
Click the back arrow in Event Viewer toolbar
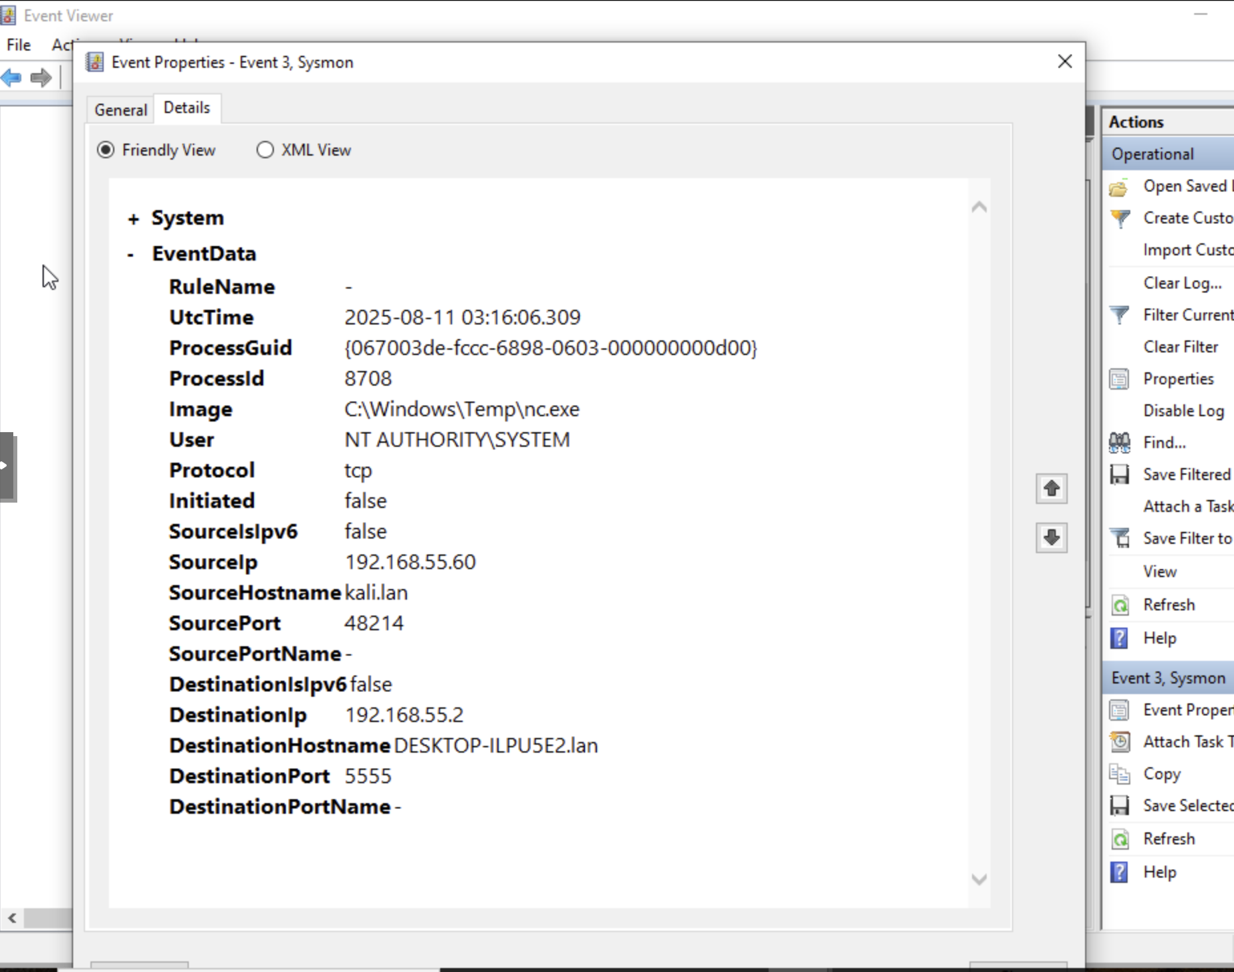(11, 78)
